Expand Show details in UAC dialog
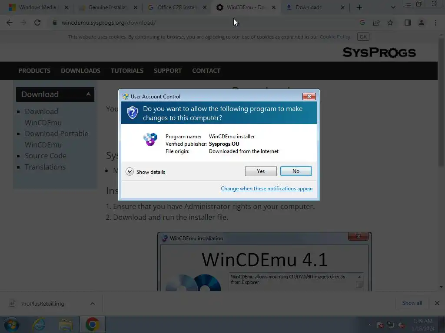This screenshot has height=333, width=445. 146,172
